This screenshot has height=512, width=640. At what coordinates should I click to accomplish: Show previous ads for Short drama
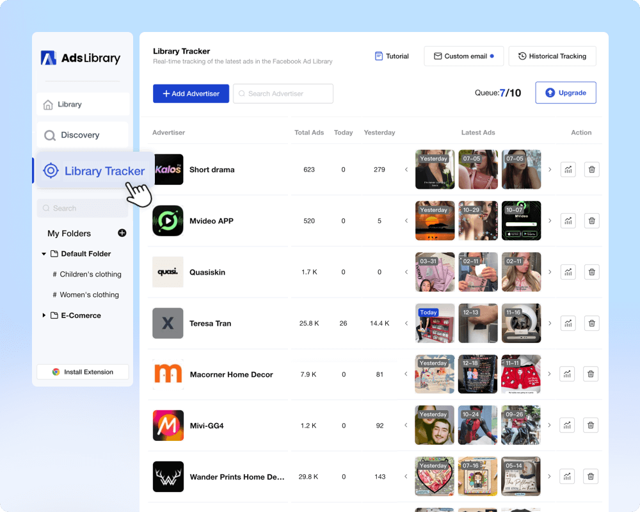(406, 170)
